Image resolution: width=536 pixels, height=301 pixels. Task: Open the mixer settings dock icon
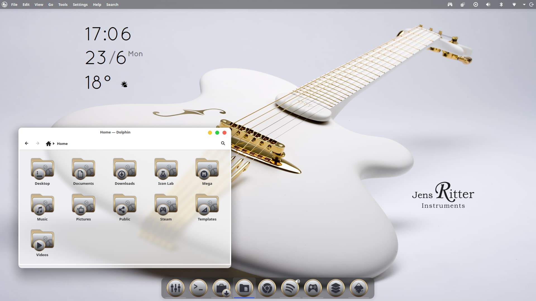click(175, 288)
